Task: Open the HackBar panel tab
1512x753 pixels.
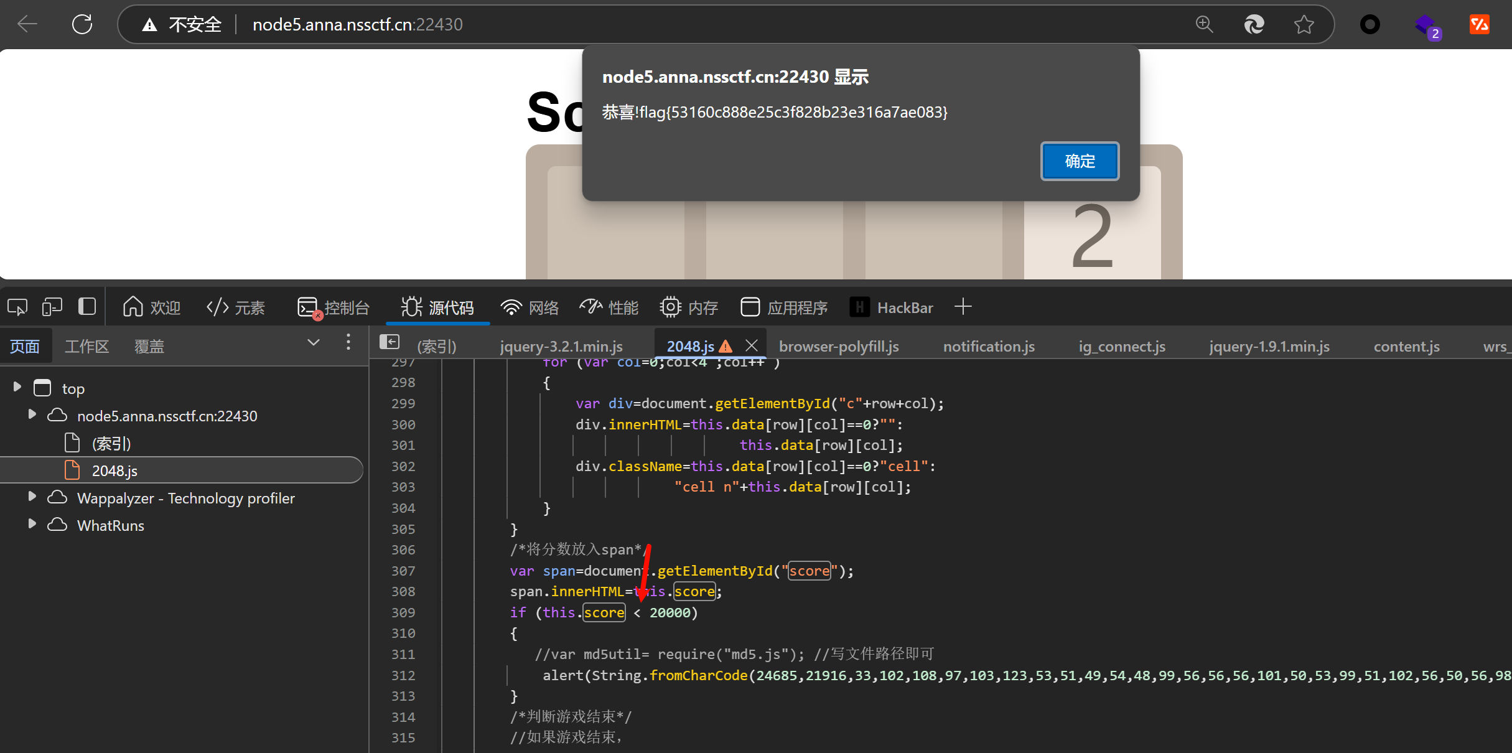Action: 891,307
